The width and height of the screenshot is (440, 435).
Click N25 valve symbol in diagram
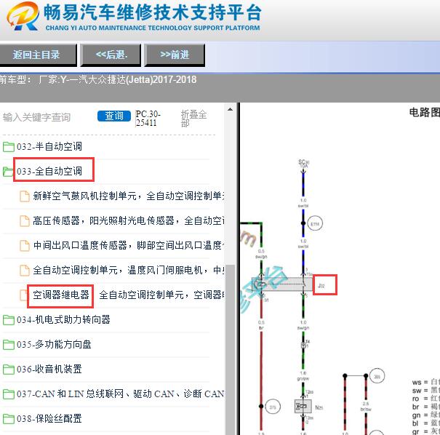click(303, 406)
